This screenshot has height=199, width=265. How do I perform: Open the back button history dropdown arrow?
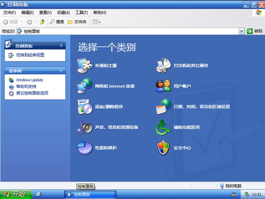tap(22, 22)
